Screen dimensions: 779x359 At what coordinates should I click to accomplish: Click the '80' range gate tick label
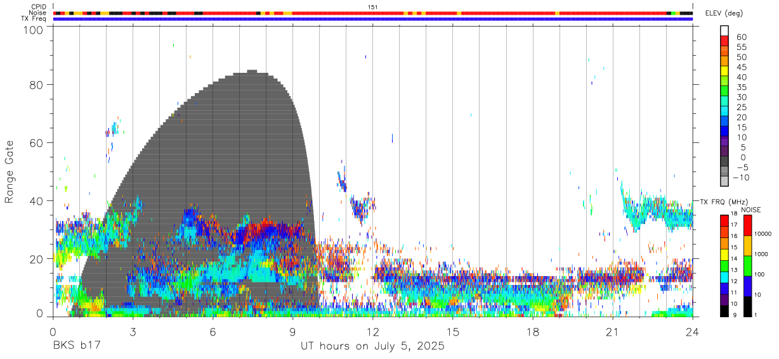[x=37, y=85]
